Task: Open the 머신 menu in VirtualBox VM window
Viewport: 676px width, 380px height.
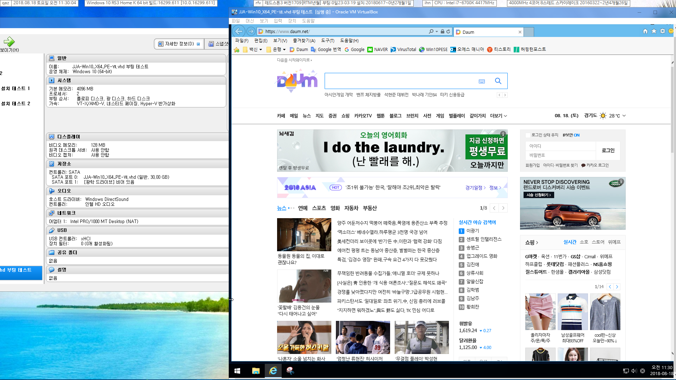Action: [250, 21]
